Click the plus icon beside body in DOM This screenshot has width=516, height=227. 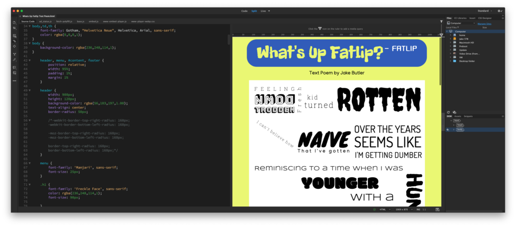coord(448,130)
